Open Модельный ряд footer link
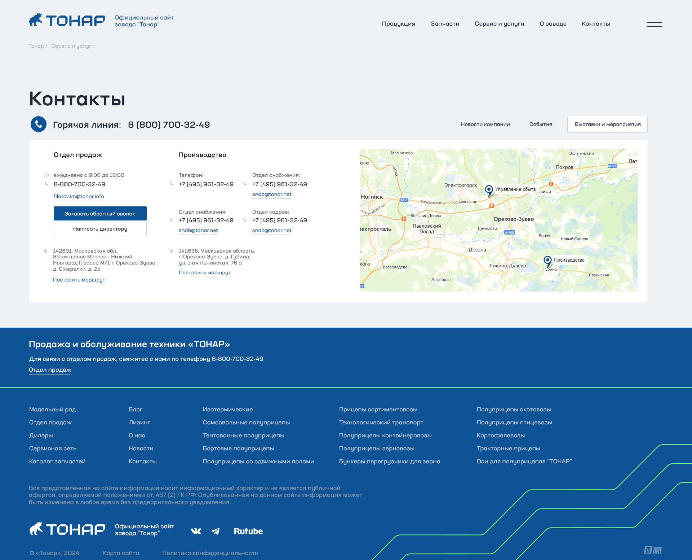 click(x=53, y=410)
